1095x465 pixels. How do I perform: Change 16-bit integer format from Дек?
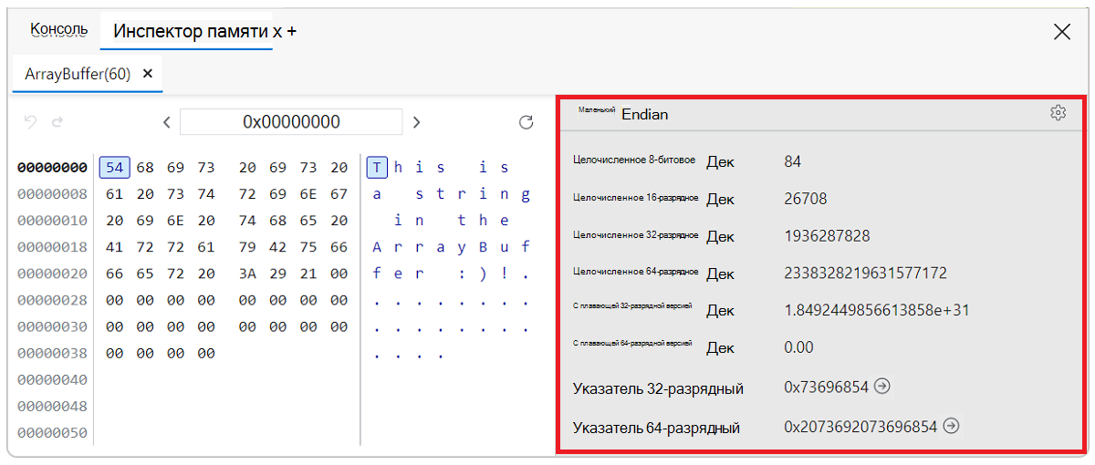720,199
